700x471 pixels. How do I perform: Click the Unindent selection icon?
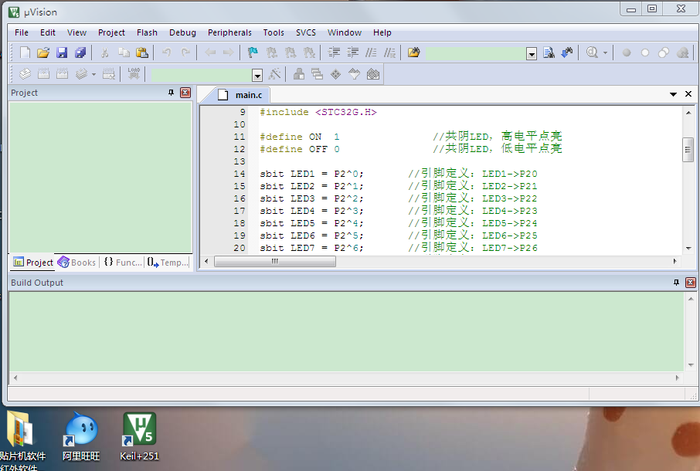[x=352, y=53]
